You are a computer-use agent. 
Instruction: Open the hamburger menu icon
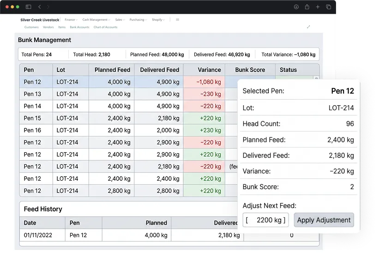[x=177, y=19]
